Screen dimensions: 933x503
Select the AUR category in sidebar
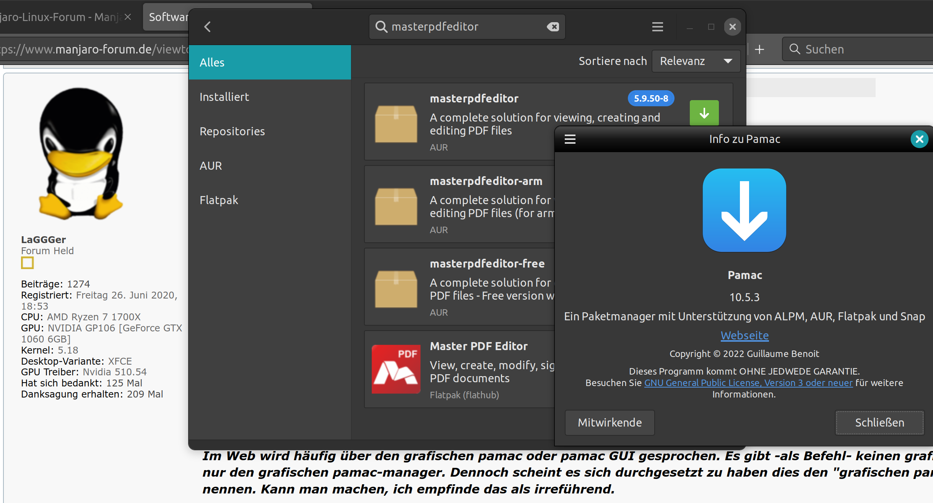click(x=211, y=166)
